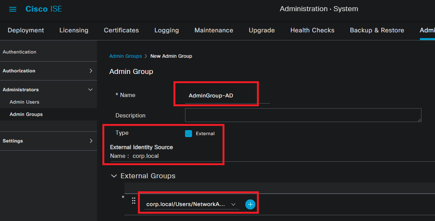Click the External Identity Source label
The image size is (435, 221).
click(x=141, y=147)
